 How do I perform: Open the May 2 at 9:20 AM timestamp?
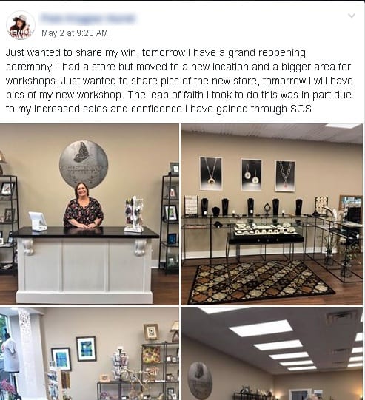pyautogui.click(x=75, y=33)
